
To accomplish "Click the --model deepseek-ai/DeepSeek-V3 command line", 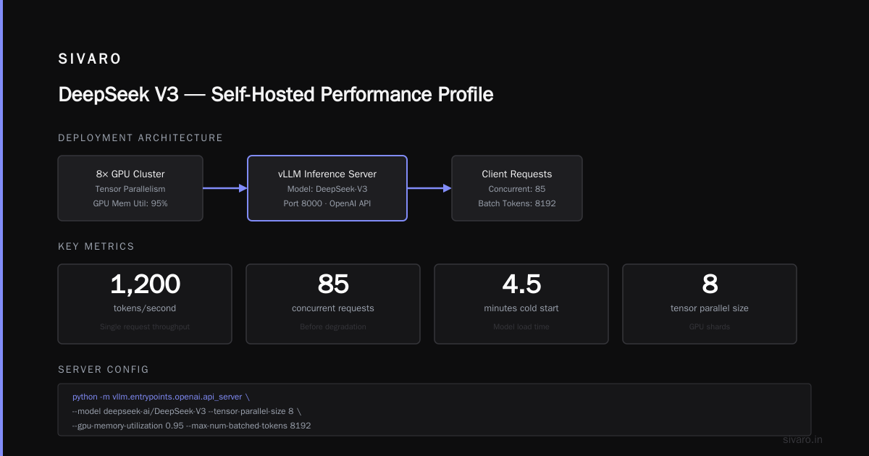I will pyautogui.click(x=187, y=411).
